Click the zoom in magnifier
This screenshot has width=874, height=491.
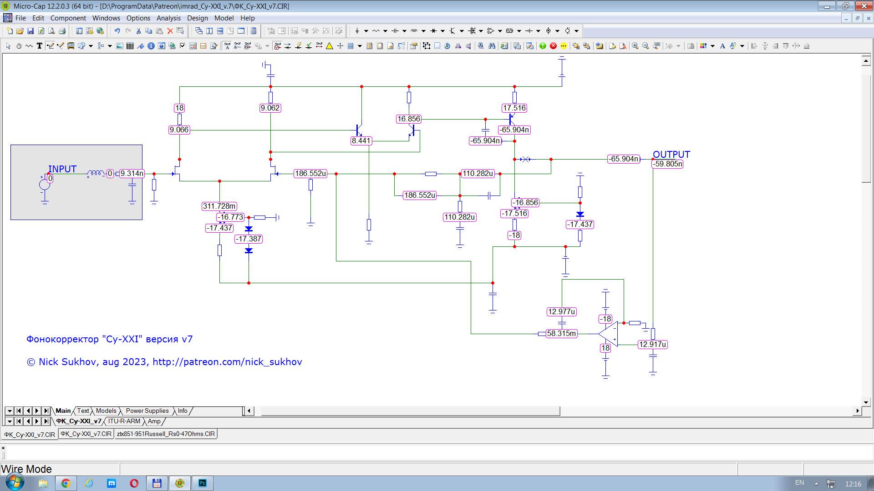[635, 46]
